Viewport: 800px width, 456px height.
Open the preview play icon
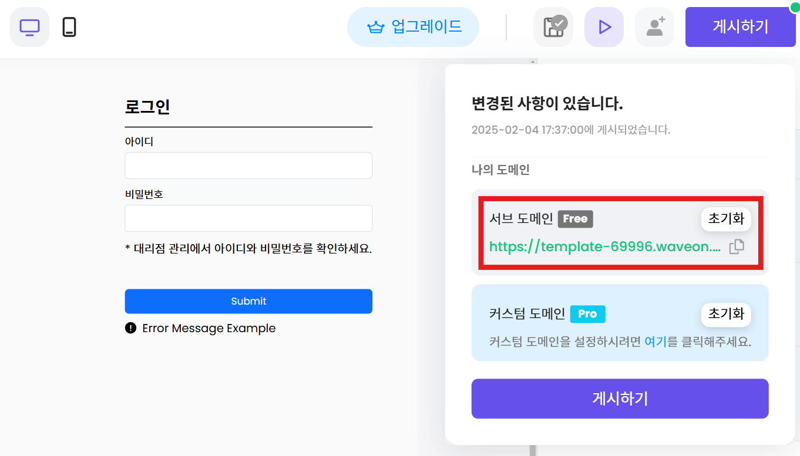pyautogui.click(x=604, y=26)
